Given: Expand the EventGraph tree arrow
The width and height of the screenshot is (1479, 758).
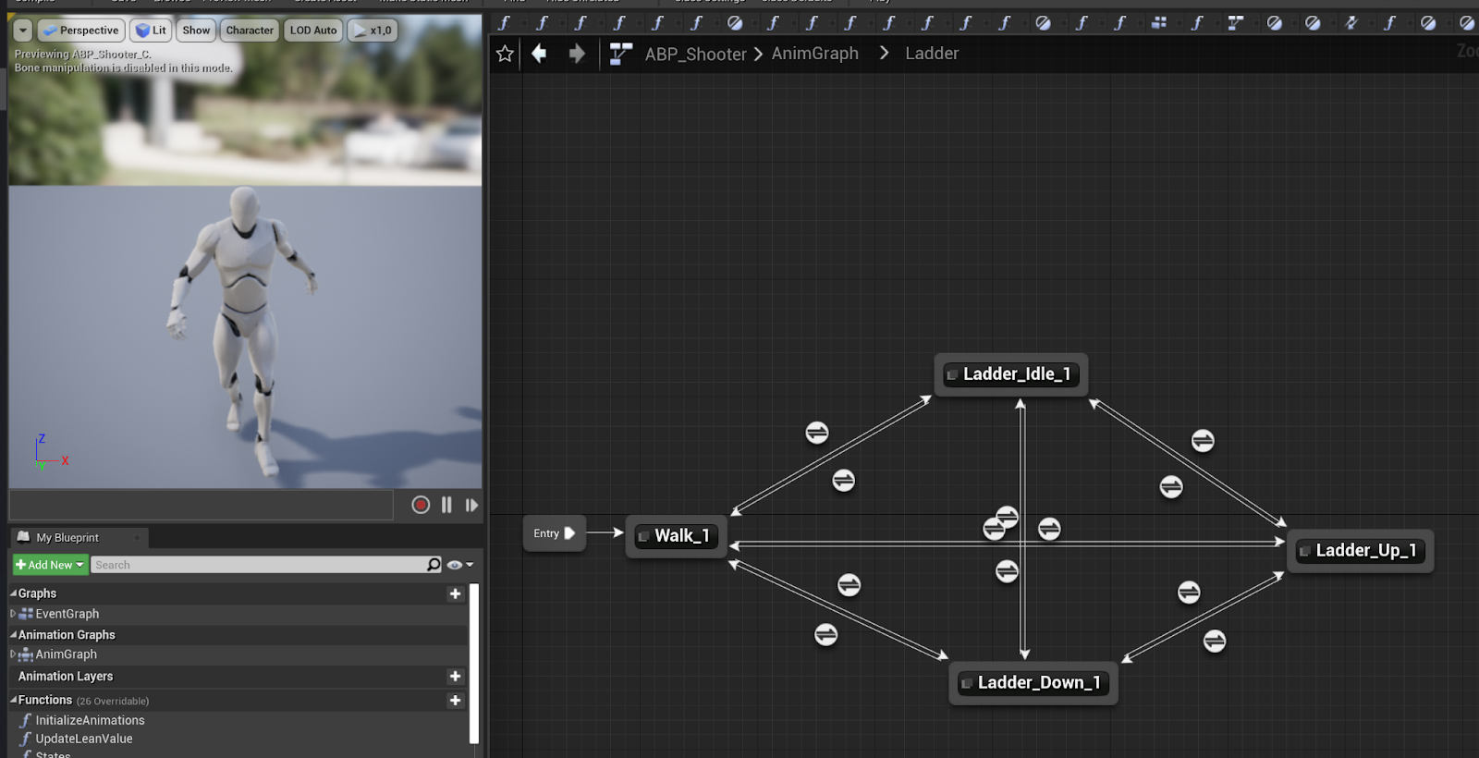Looking at the screenshot, I should pyautogui.click(x=13, y=614).
